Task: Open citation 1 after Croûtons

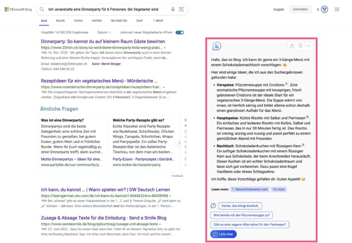Action: (x=286, y=84)
